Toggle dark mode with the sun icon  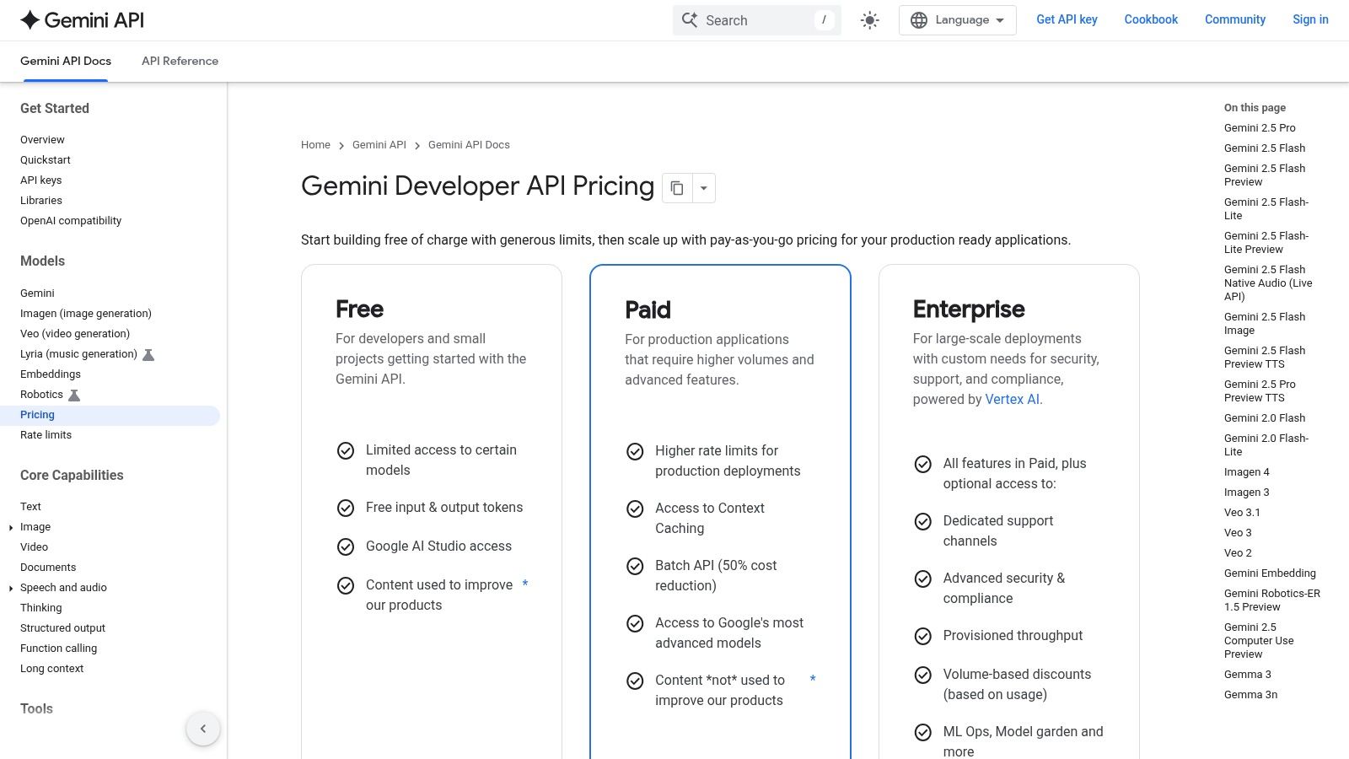click(x=868, y=19)
